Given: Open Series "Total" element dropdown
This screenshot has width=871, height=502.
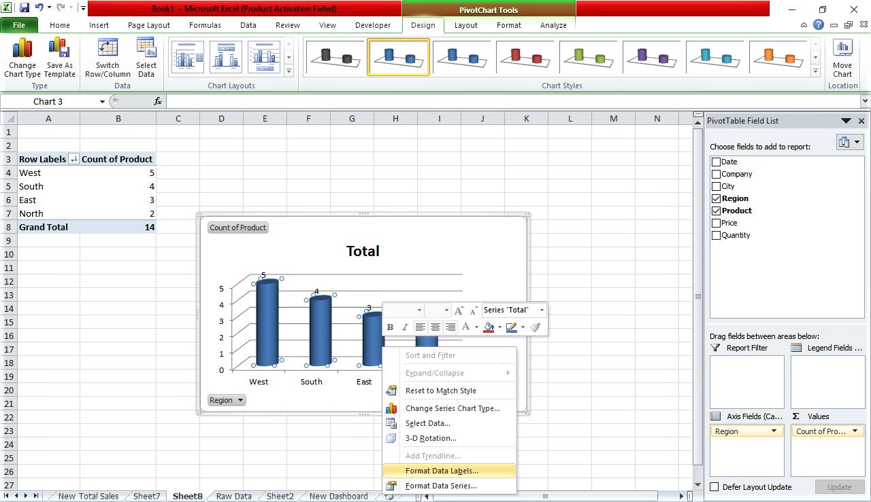Looking at the screenshot, I should pyautogui.click(x=542, y=310).
